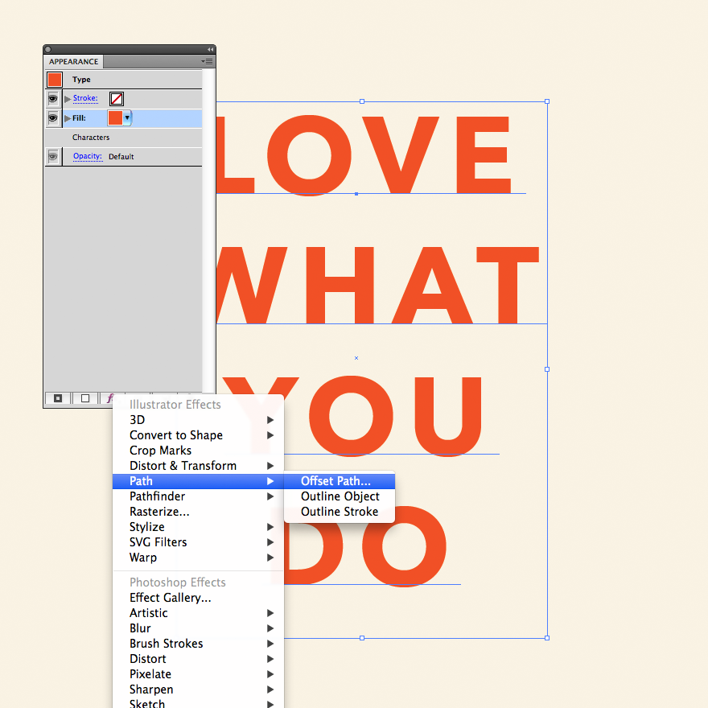This screenshot has width=708, height=708.
Task: Choose Outline Stroke from the Path submenu
Action: (x=340, y=512)
